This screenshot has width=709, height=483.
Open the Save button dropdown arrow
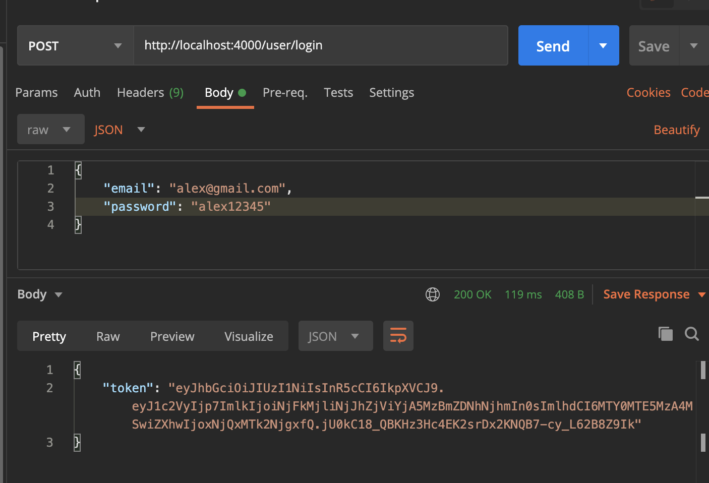(694, 45)
